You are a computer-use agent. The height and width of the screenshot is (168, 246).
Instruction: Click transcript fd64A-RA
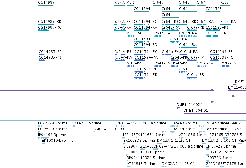pos(120,30)
